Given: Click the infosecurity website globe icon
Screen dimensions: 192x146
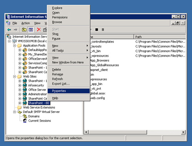Looking at the screenshot, I should pyautogui.click(x=25, y=85).
